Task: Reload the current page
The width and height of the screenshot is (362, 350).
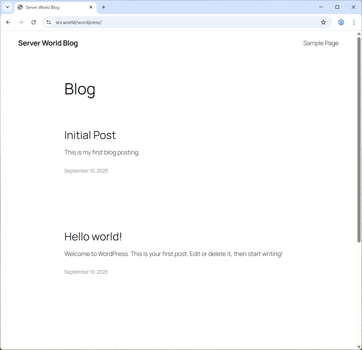Action: coord(34,22)
